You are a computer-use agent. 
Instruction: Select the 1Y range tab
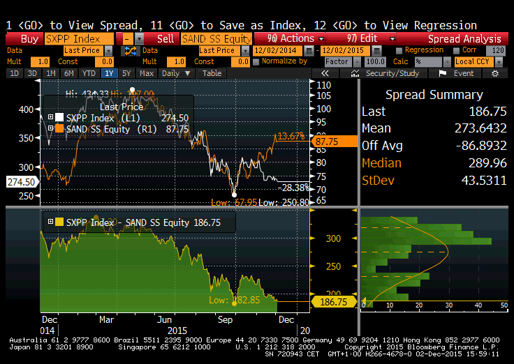(x=109, y=73)
